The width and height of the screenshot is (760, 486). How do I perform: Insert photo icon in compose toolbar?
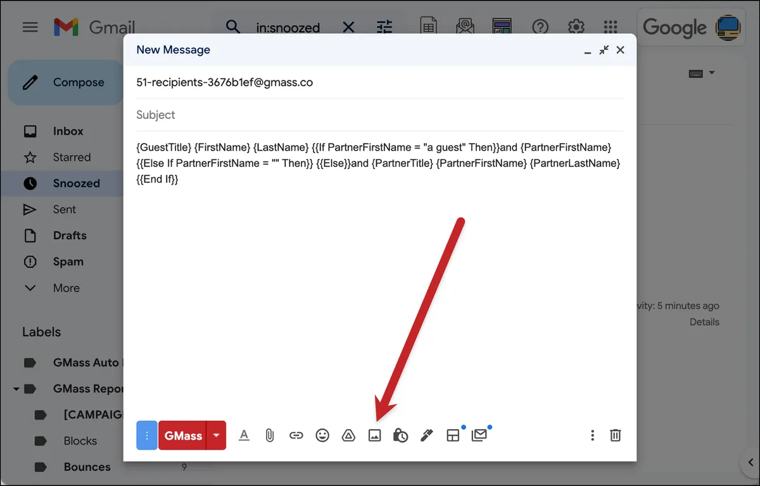point(374,435)
